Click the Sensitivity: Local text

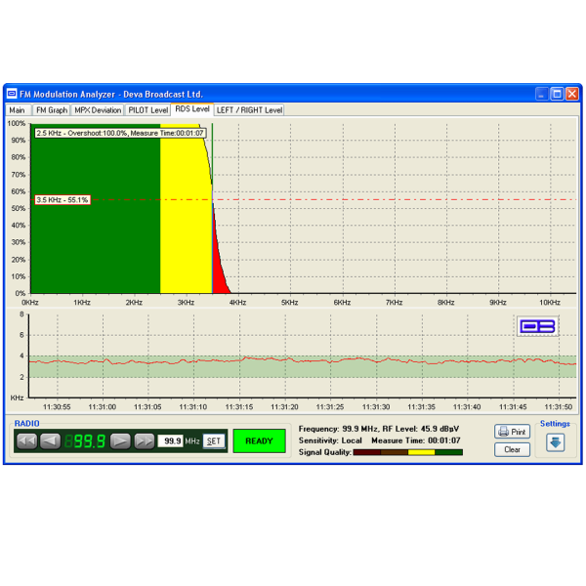(330, 440)
